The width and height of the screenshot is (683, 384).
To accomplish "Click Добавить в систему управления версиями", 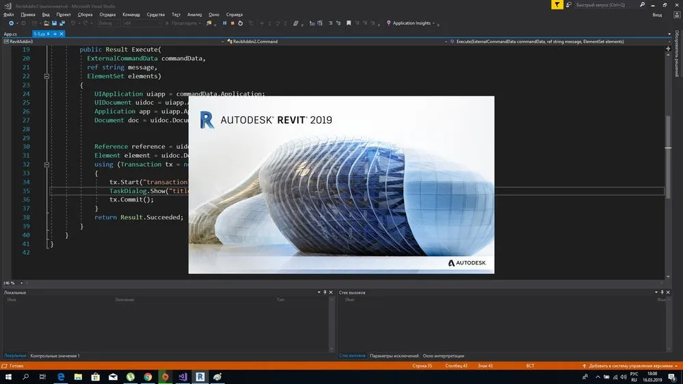I will 630,366.
